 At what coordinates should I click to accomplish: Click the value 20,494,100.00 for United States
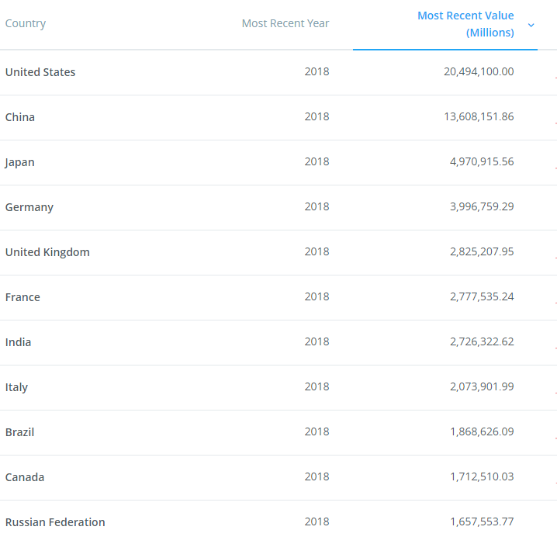(478, 71)
